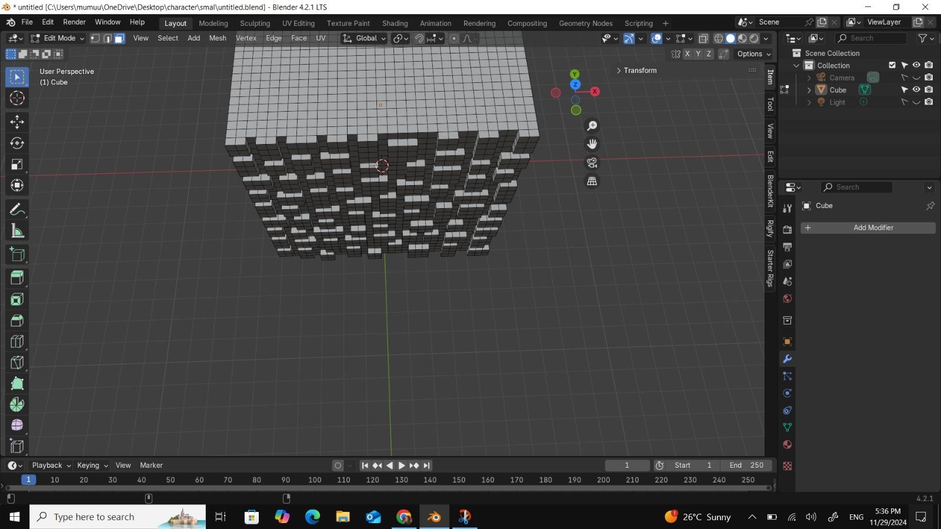
Task: Toggle the camera view icon
Action: coord(592,163)
